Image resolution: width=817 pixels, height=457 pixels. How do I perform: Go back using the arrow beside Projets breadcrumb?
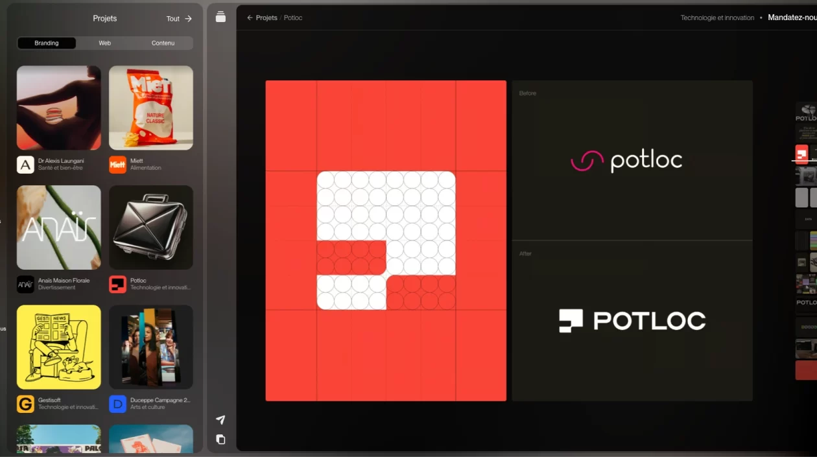[250, 18]
